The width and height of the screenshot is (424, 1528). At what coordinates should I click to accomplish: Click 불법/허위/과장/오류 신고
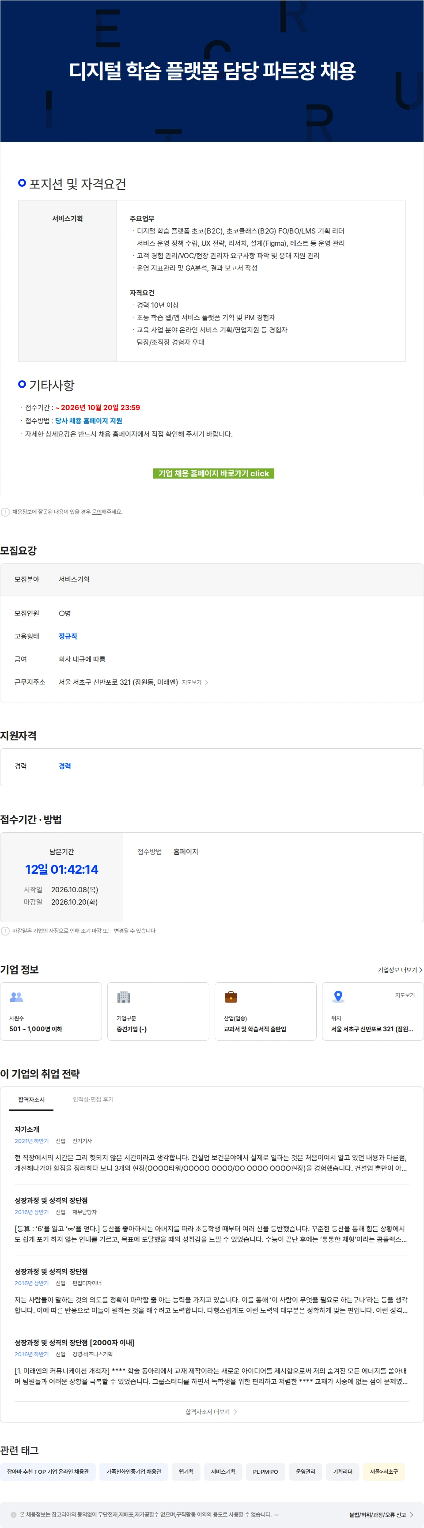[381, 1514]
